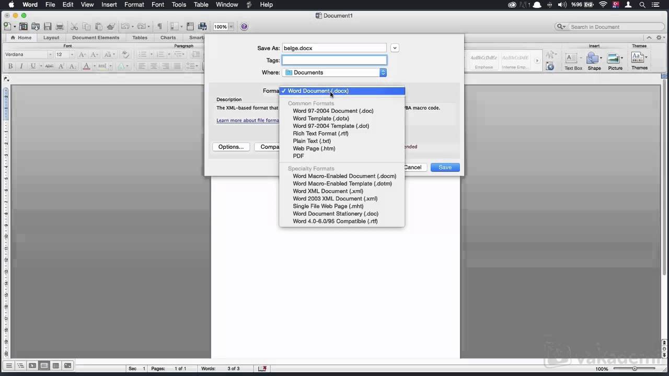Open the Shape dropdown arrow
Screen dimensions: 669x376
click(601, 58)
